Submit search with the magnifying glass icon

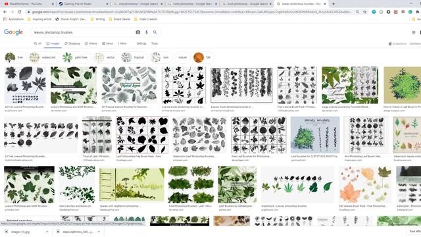pos(155,32)
